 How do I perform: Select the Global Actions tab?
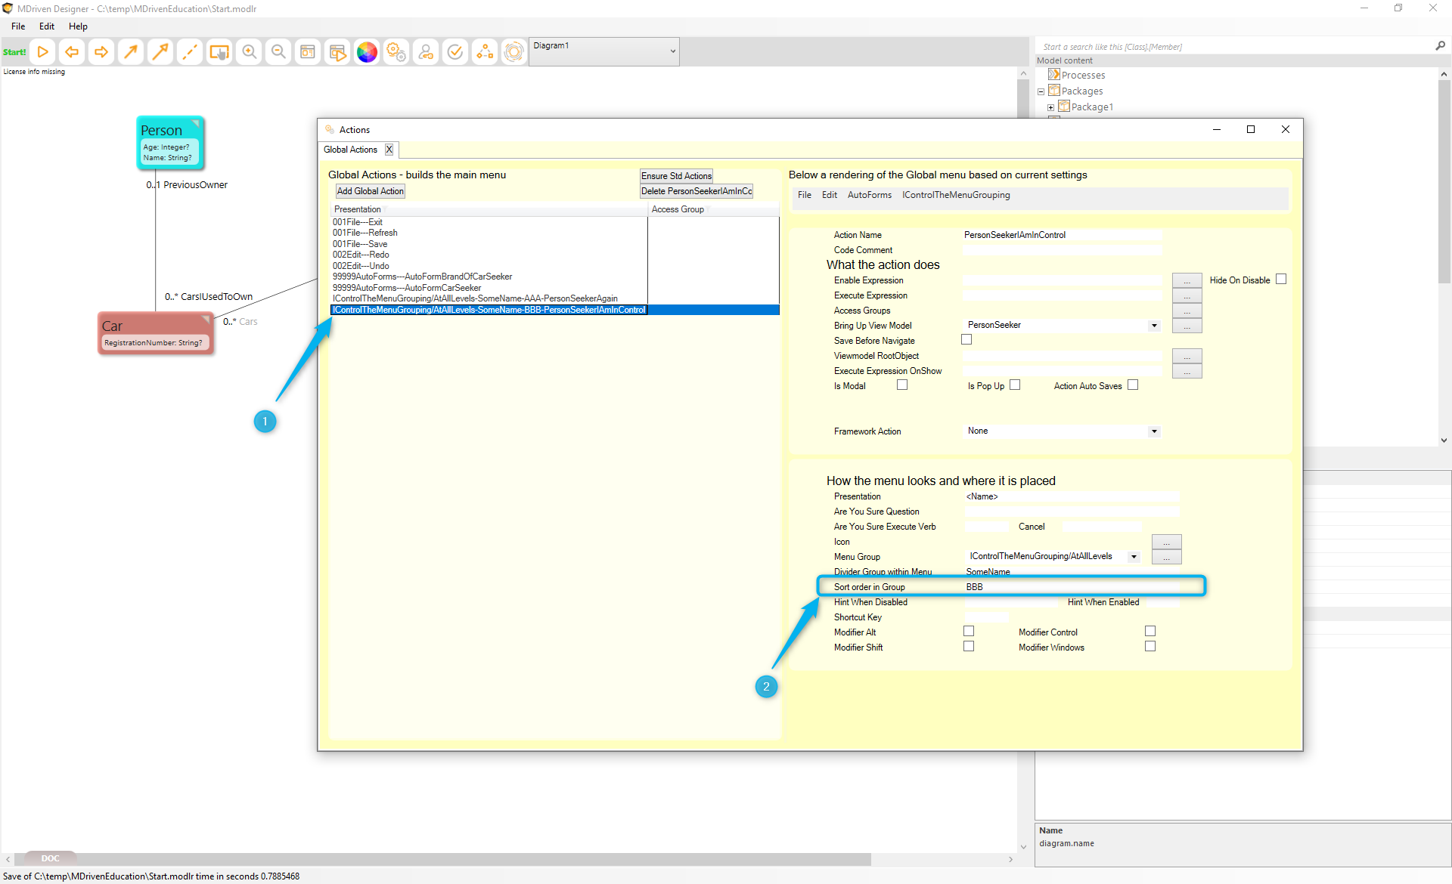click(x=350, y=150)
